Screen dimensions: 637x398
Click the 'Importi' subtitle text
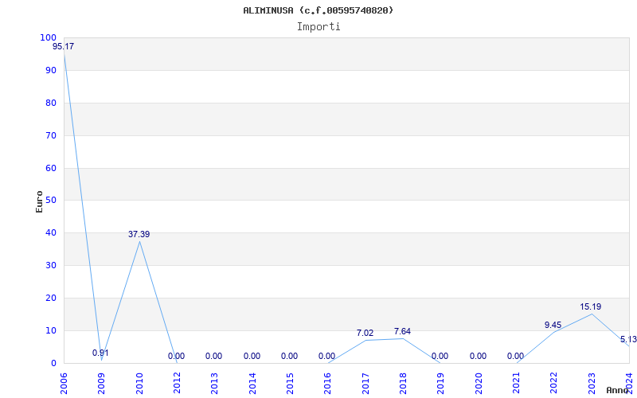(x=318, y=27)
